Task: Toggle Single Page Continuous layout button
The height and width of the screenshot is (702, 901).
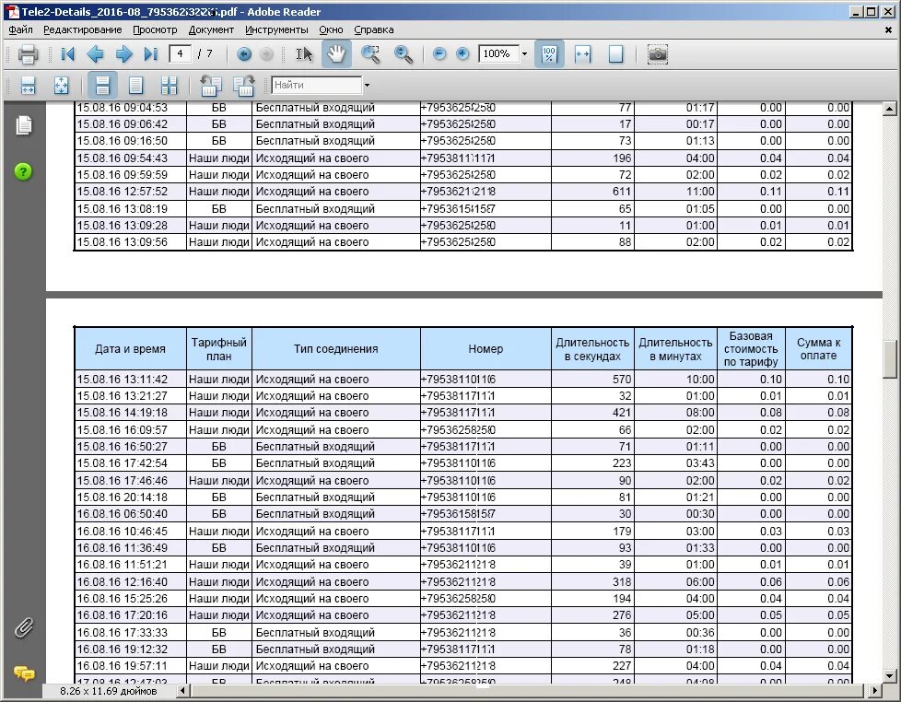Action: click(x=102, y=86)
